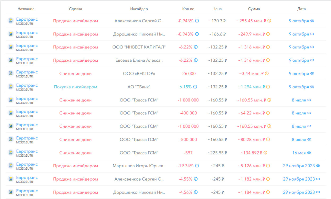Click orange info icon beside ~5 126 млн. ₽
The width and height of the screenshot is (331, 199).
tap(268, 166)
